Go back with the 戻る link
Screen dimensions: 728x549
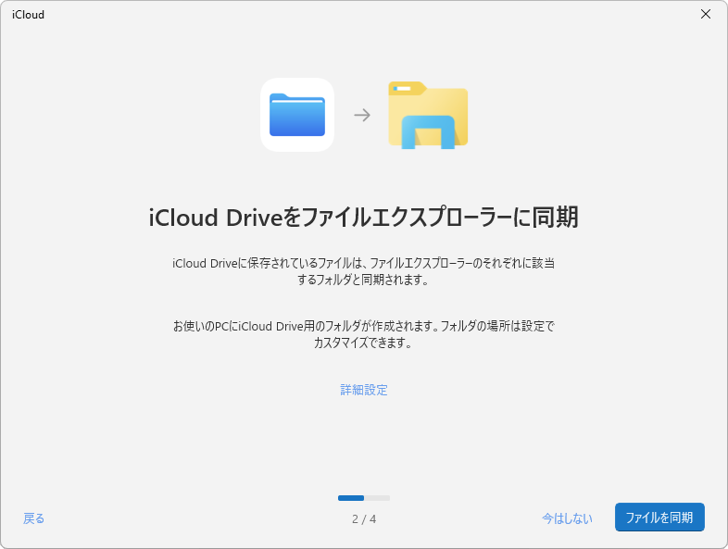[34, 518]
